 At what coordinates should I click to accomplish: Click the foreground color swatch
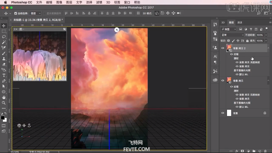(3, 118)
